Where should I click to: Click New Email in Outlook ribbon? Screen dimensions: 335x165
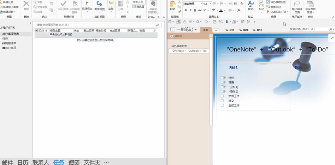tap(10, 7)
